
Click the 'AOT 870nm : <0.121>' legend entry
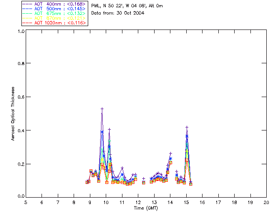point(54,18)
